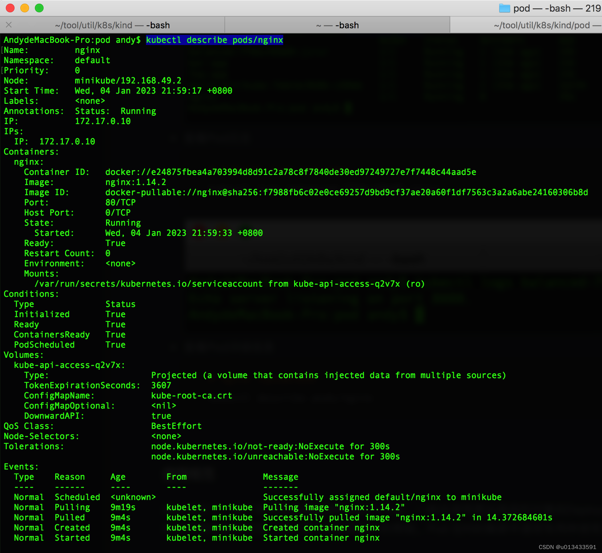Click the indented IPs entry 172.17.0.10
The image size is (602, 553).
(67, 142)
